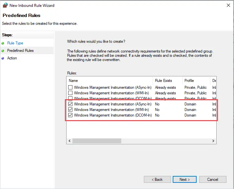Click 'No' in the Domain ASync-In row
Viewport: 234px width, 189px height.
157,104
